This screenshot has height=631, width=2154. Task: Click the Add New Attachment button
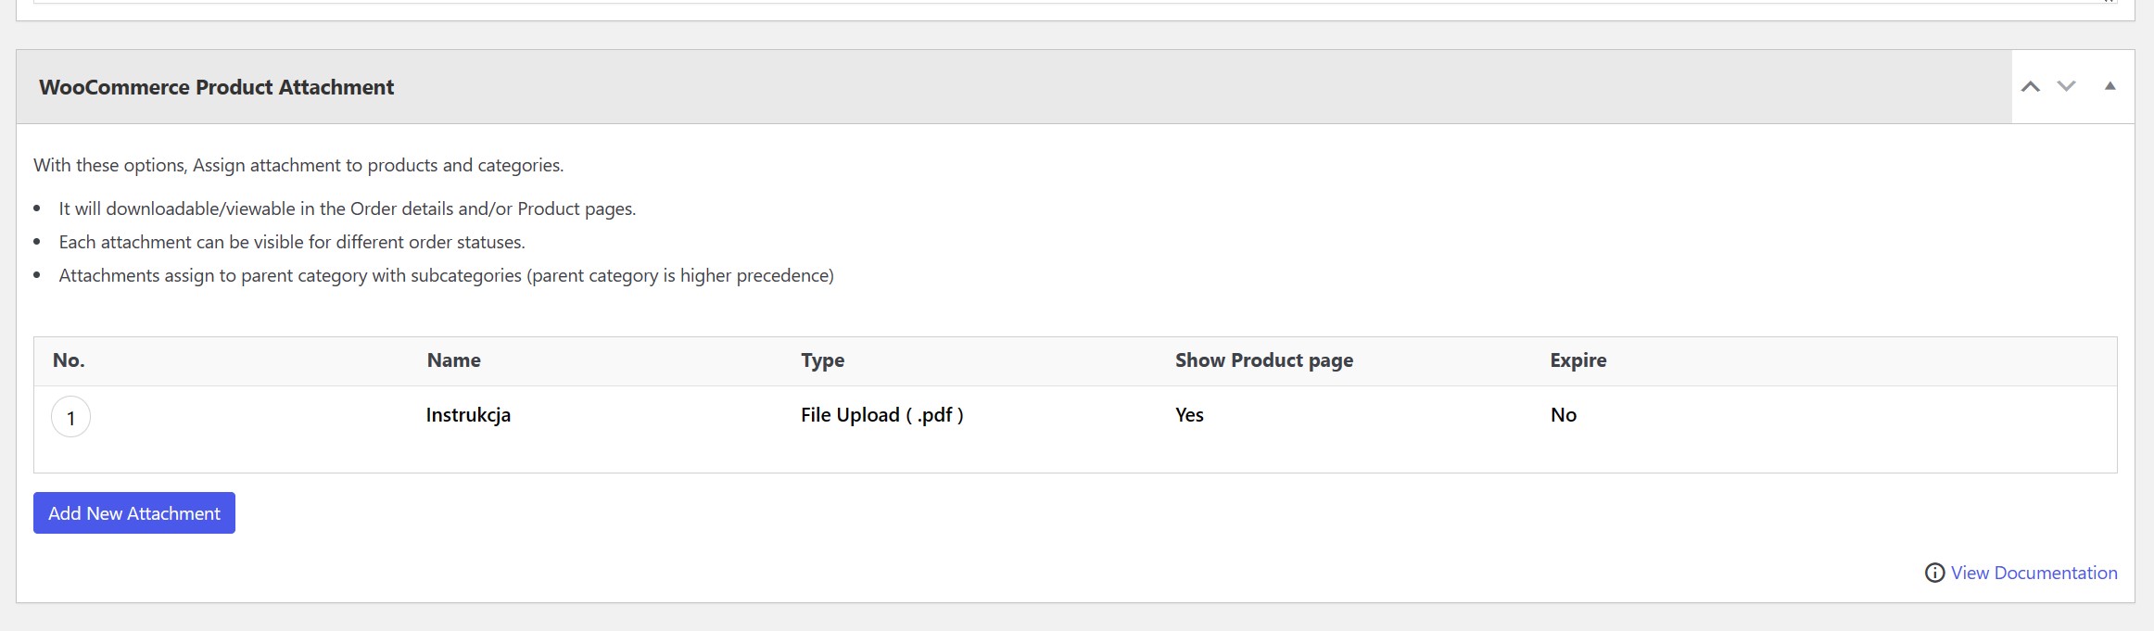pos(134,513)
